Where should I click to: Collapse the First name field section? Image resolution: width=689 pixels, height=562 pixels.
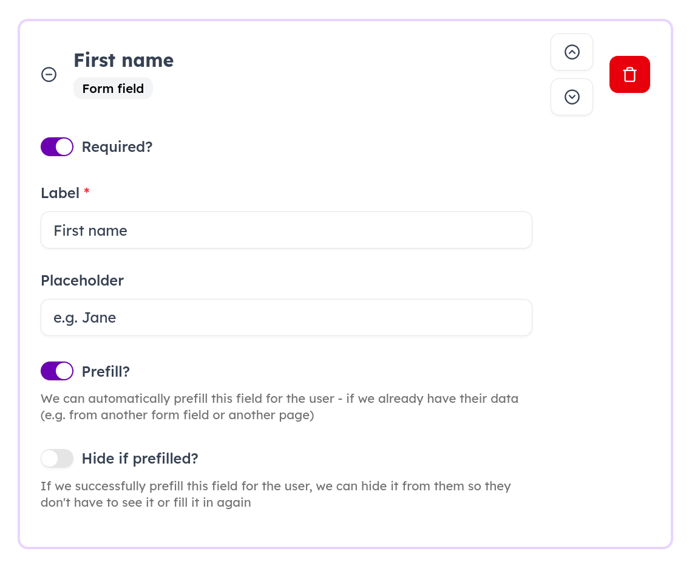click(x=49, y=74)
